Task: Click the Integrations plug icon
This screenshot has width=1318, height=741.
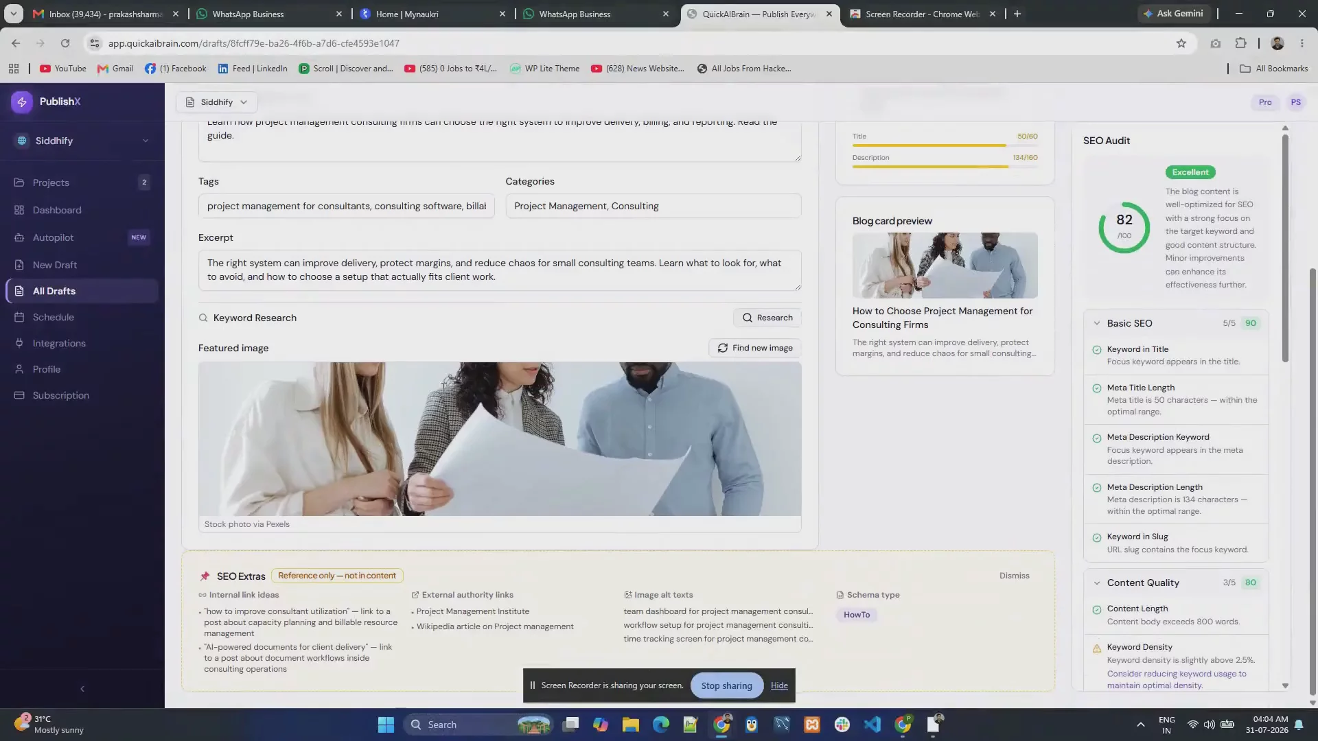Action: [x=19, y=343]
